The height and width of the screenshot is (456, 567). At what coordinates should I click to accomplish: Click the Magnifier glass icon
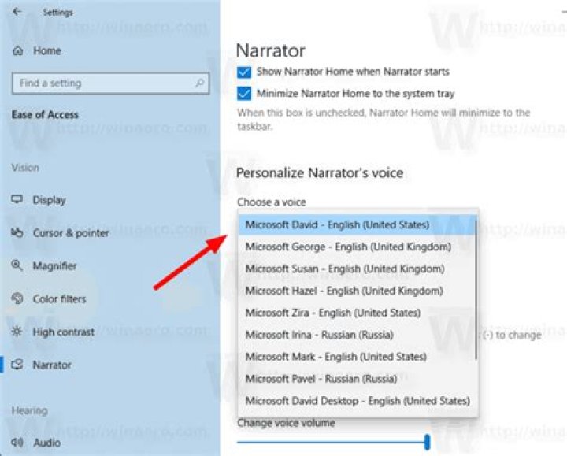click(x=17, y=265)
